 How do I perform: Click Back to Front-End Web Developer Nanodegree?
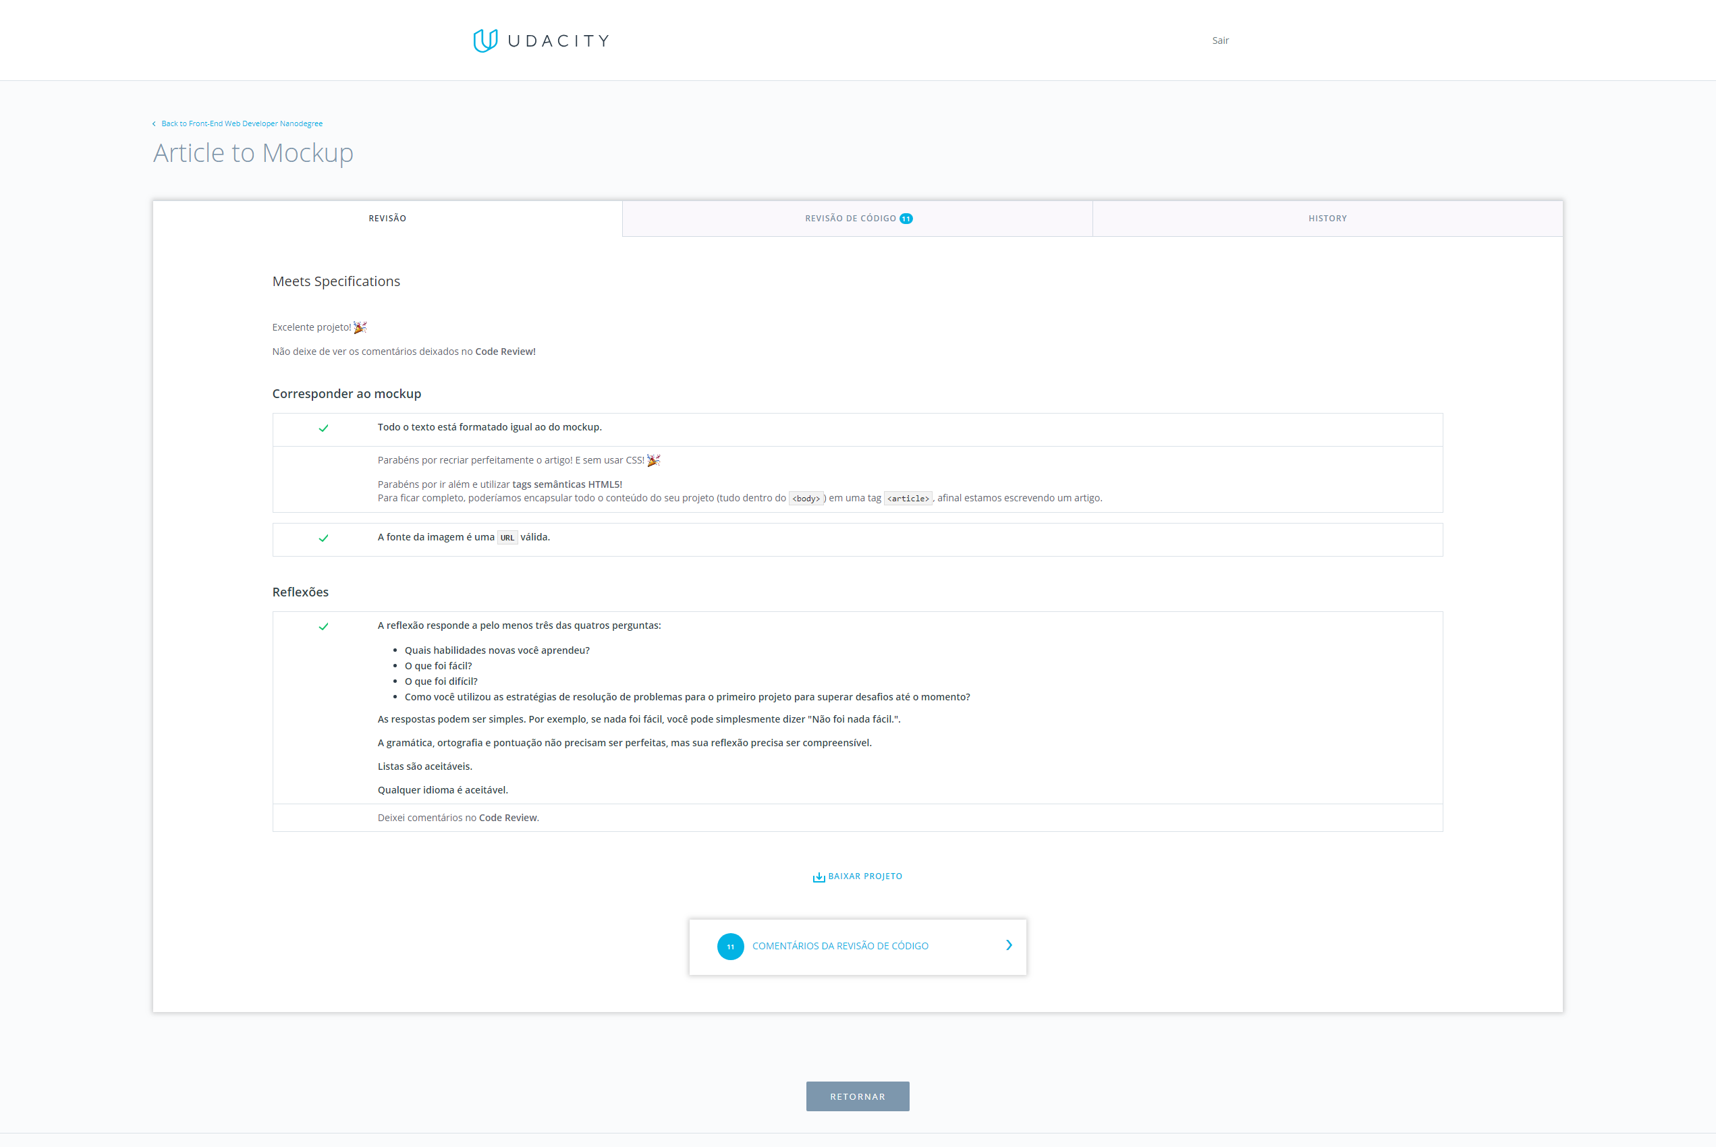(x=242, y=123)
